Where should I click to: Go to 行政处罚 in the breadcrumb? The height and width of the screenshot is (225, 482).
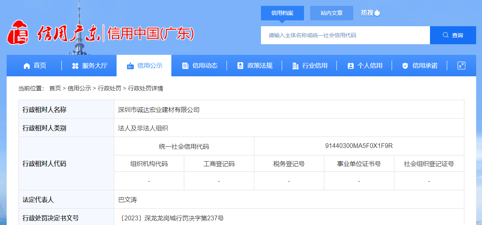[x=110, y=88]
